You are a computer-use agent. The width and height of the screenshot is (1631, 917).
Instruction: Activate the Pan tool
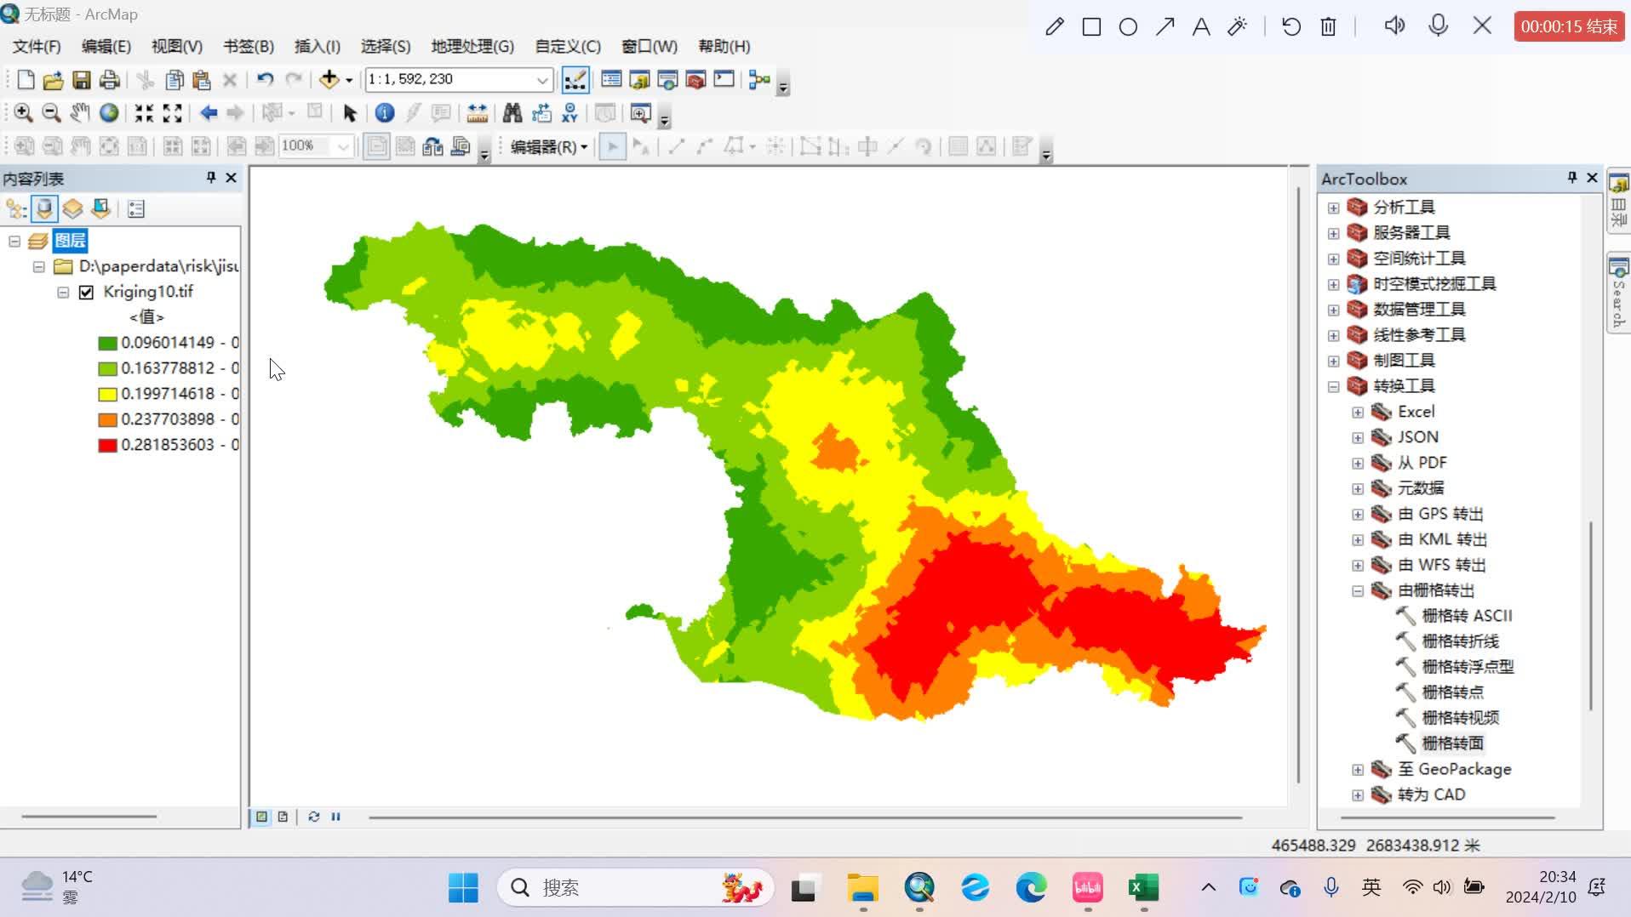pyautogui.click(x=79, y=112)
